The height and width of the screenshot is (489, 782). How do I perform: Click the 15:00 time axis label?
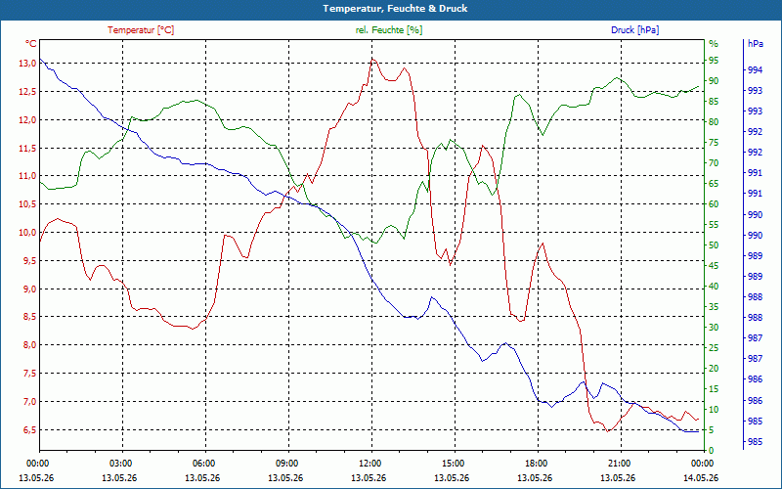pos(452,464)
